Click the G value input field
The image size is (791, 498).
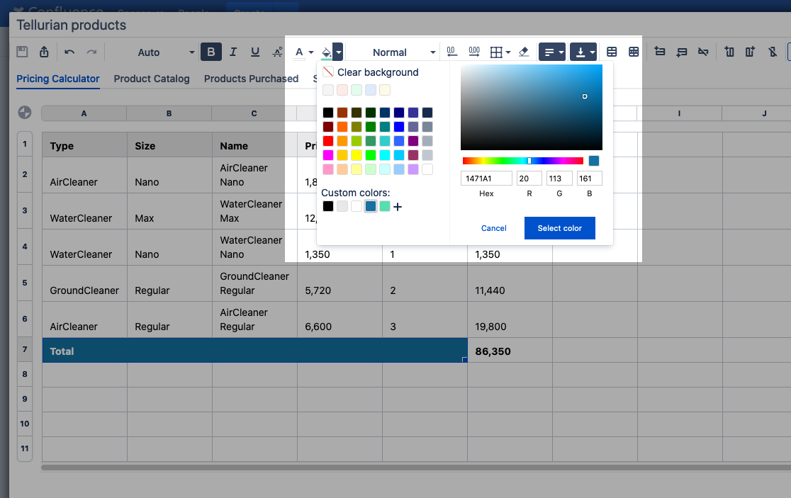coord(559,179)
